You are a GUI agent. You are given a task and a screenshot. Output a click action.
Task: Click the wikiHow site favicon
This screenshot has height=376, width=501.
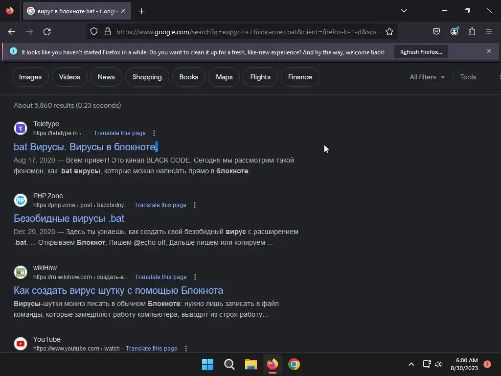click(21, 272)
